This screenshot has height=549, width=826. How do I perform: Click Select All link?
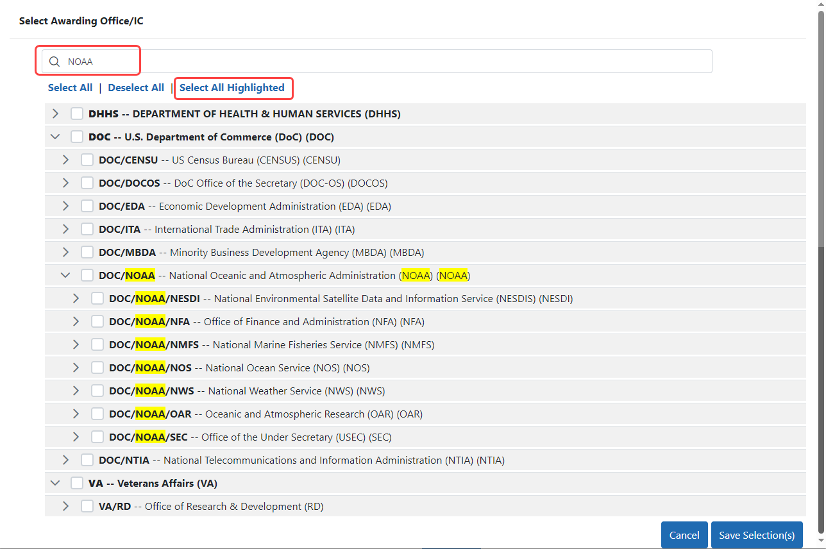pos(70,88)
